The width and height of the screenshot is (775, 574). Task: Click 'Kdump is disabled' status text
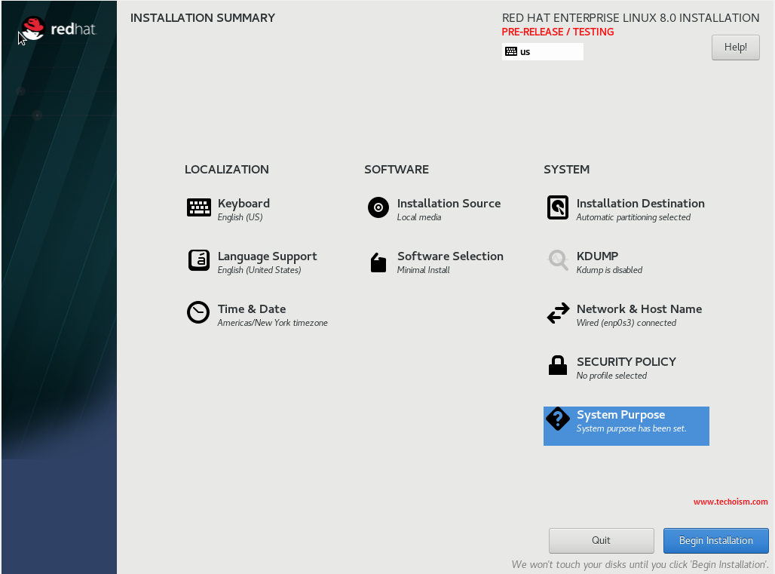pos(609,270)
